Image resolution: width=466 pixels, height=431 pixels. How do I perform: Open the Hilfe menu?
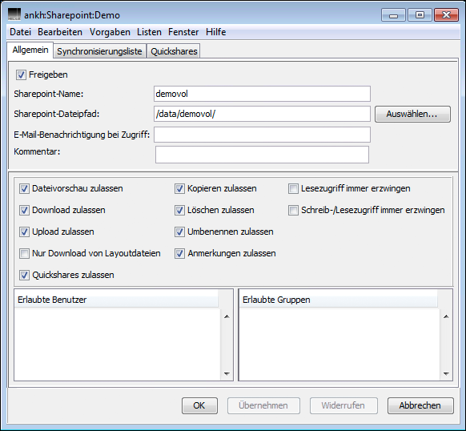(215, 32)
